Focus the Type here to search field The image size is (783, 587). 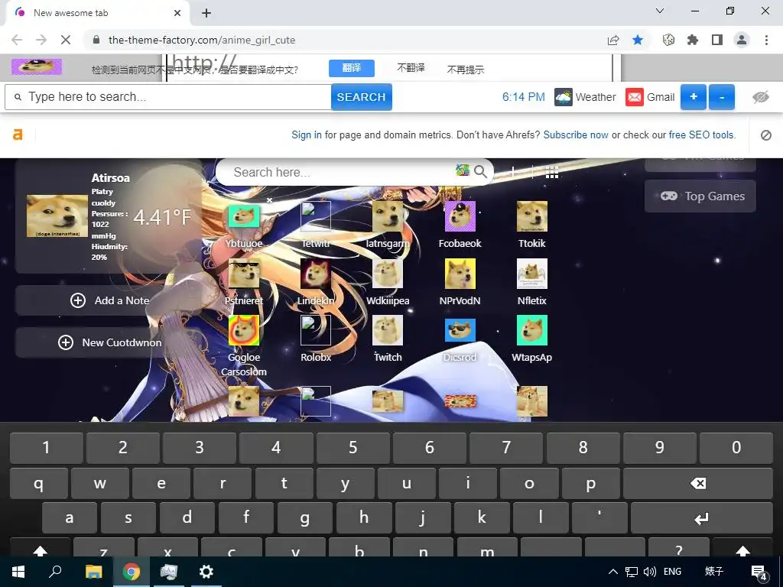[168, 97]
